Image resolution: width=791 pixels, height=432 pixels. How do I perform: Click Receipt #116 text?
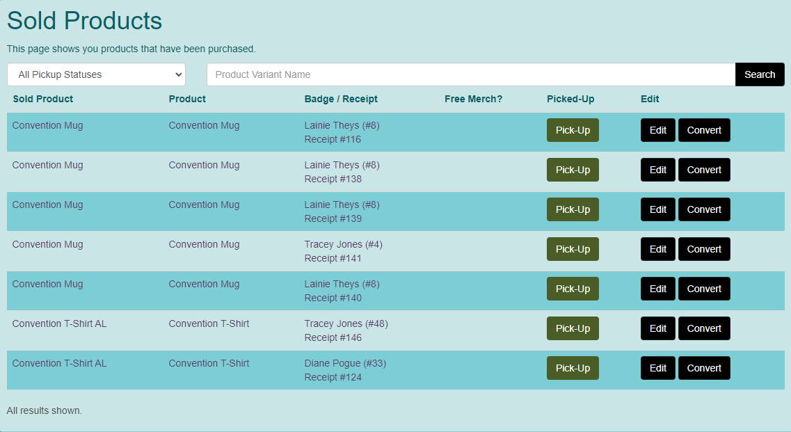coord(333,139)
